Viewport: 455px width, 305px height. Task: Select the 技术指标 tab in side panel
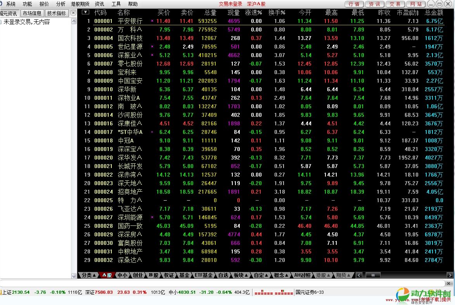click(57, 13)
